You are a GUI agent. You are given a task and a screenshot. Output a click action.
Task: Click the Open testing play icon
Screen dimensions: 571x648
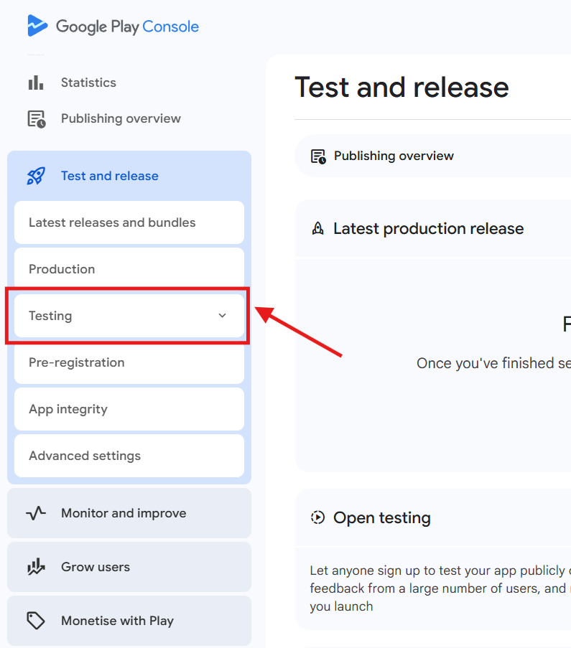[x=317, y=517]
